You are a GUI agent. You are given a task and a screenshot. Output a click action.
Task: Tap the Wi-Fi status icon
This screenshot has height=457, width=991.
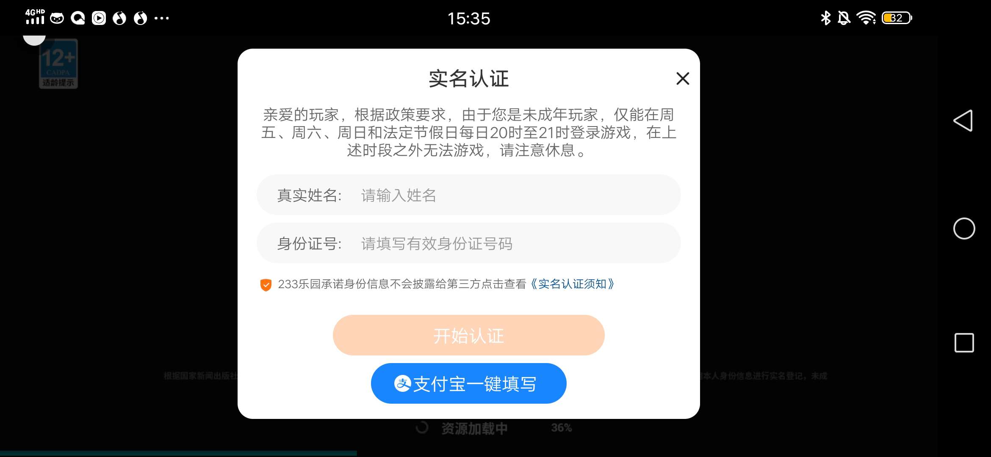866,18
